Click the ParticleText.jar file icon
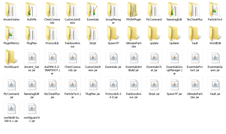 (73, 85)
